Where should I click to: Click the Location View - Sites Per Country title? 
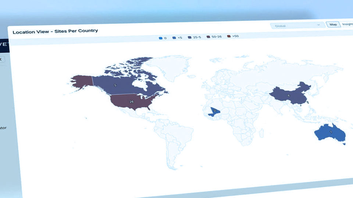[56, 31]
